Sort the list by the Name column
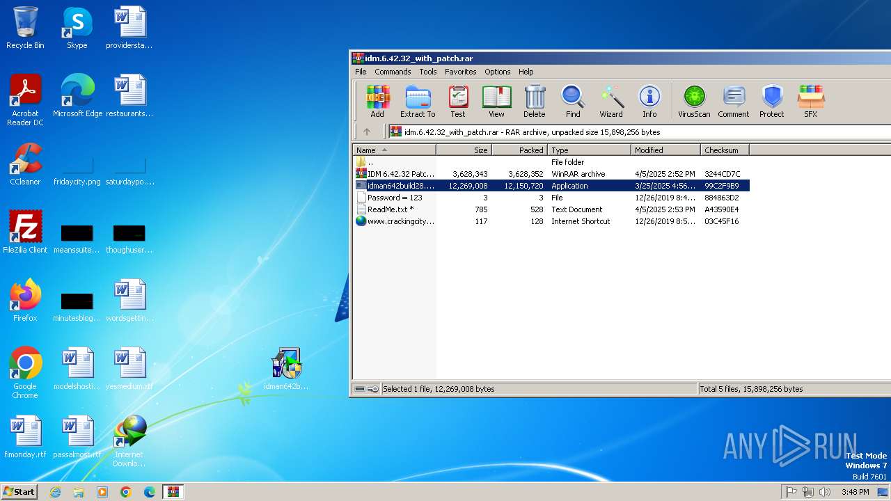The image size is (891, 501). pos(394,150)
